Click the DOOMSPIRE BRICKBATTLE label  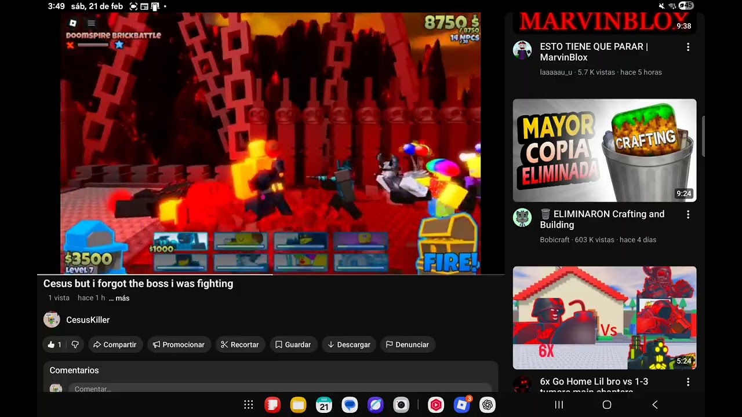[x=114, y=35]
